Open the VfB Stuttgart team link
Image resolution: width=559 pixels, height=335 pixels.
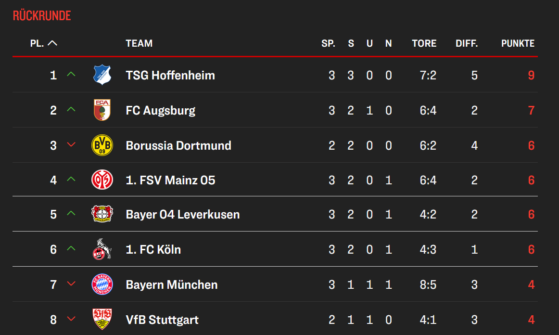click(162, 320)
